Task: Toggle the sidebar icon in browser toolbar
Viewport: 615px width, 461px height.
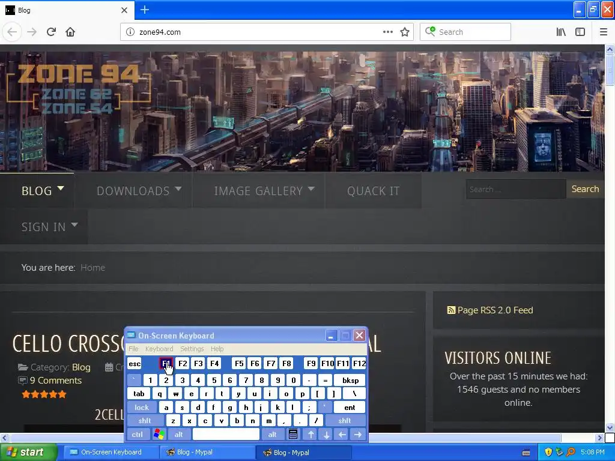Action: coord(580,32)
